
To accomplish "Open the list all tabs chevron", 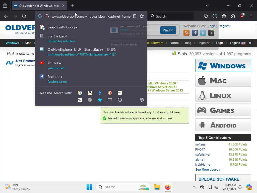I will tap(207, 6).
